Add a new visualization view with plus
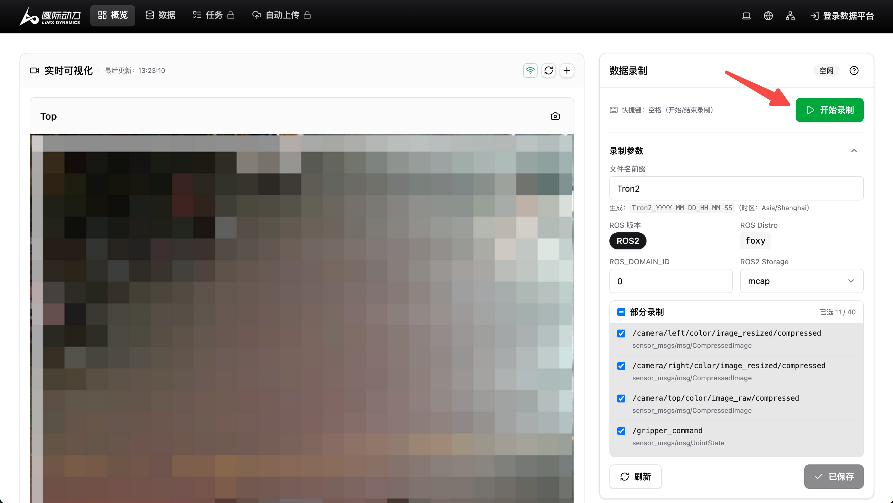The image size is (893, 503). point(567,71)
